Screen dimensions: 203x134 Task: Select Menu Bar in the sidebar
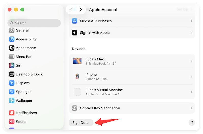point(34,57)
